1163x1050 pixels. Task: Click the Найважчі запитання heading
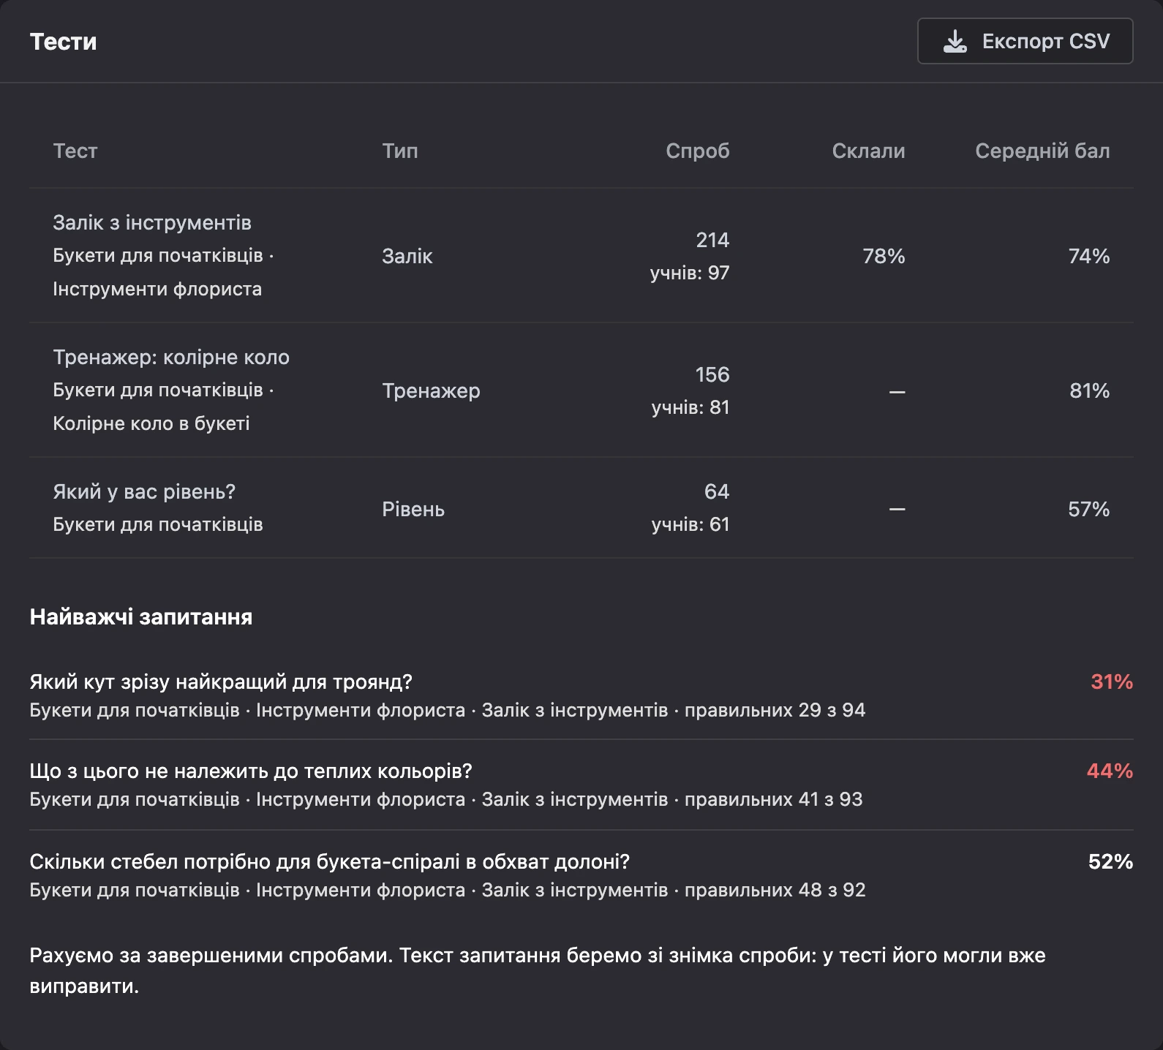(x=141, y=616)
